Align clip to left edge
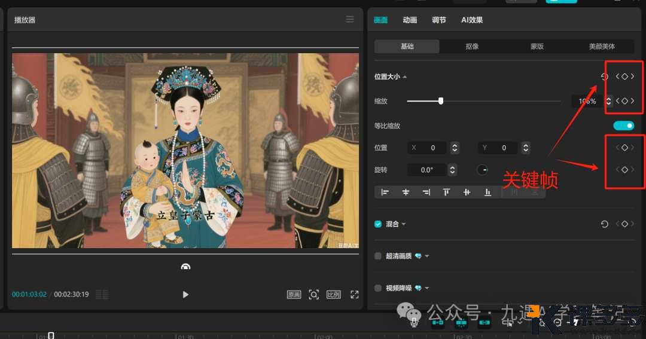 tap(385, 192)
